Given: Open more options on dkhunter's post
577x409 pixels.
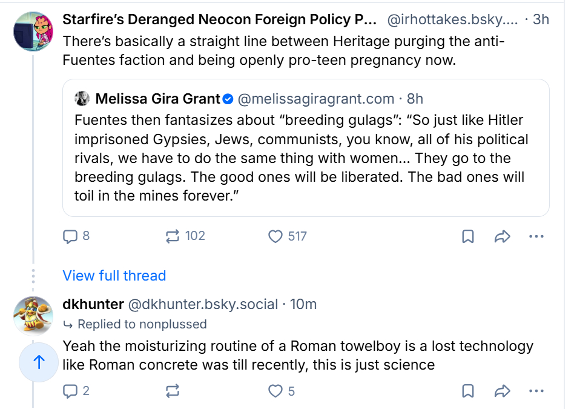Looking at the screenshot, I should point(536,391).
